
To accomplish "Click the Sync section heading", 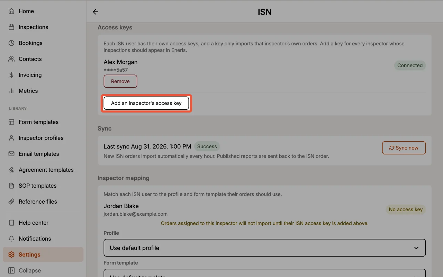I will click(105, 128).
